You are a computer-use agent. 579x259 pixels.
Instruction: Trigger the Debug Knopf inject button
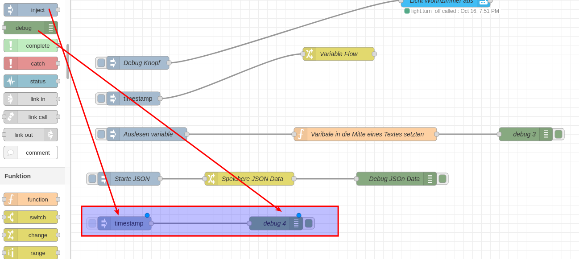click(101, 63)
